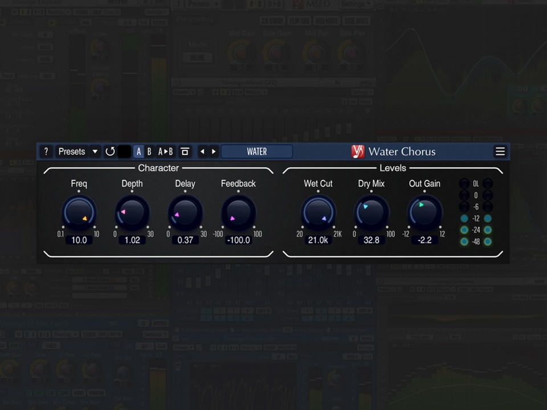Viewport: 547px width, 410px height.
Task: Click the Levels group label
Action: click(393, 168)
